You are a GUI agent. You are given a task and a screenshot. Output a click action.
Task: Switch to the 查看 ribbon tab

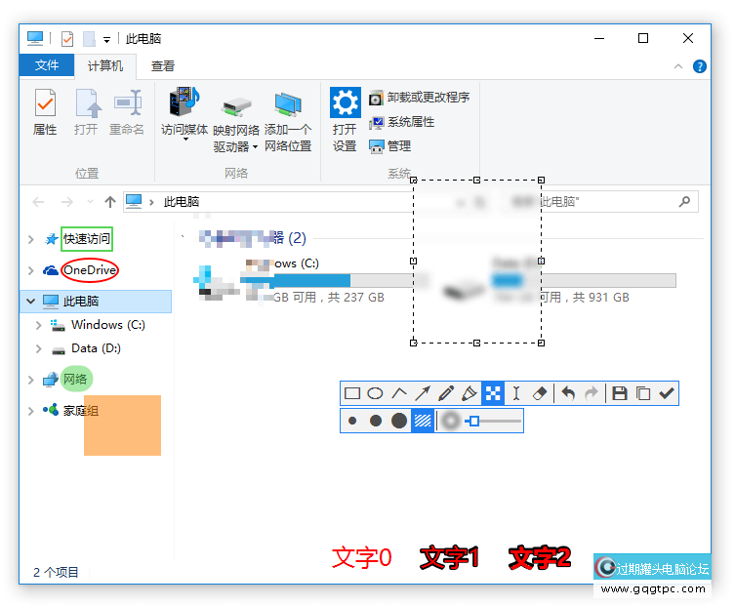point(163,65)
